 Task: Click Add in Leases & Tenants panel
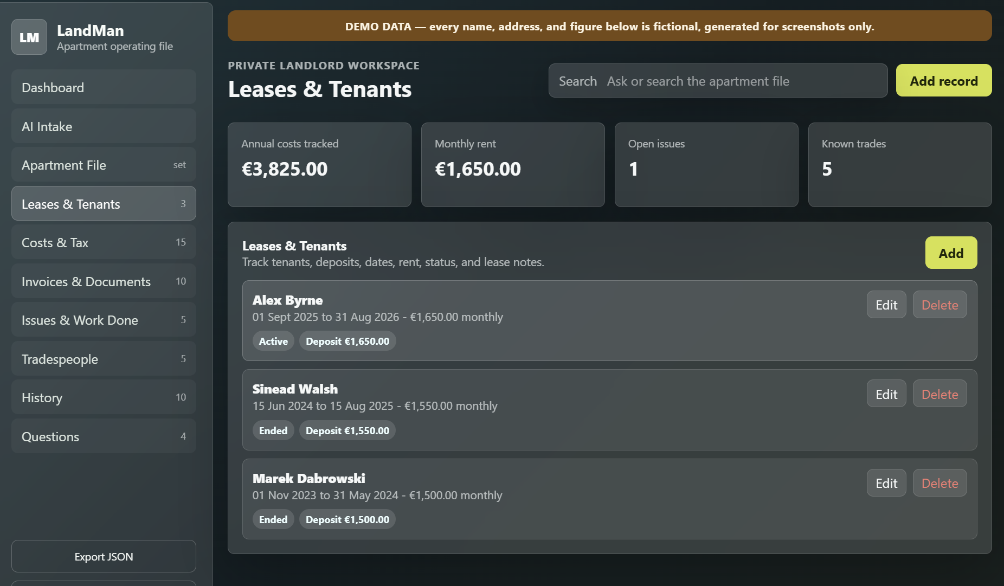[x=951, y=253]
